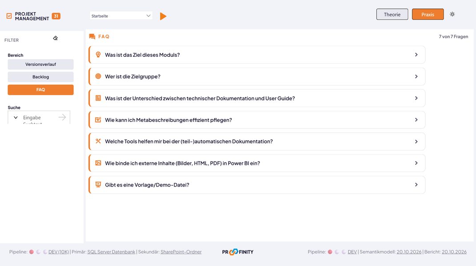Switch to the Praxis mode
Image resolution: width=476 pixels, height=266 pixels.
[x=428, y=14]
